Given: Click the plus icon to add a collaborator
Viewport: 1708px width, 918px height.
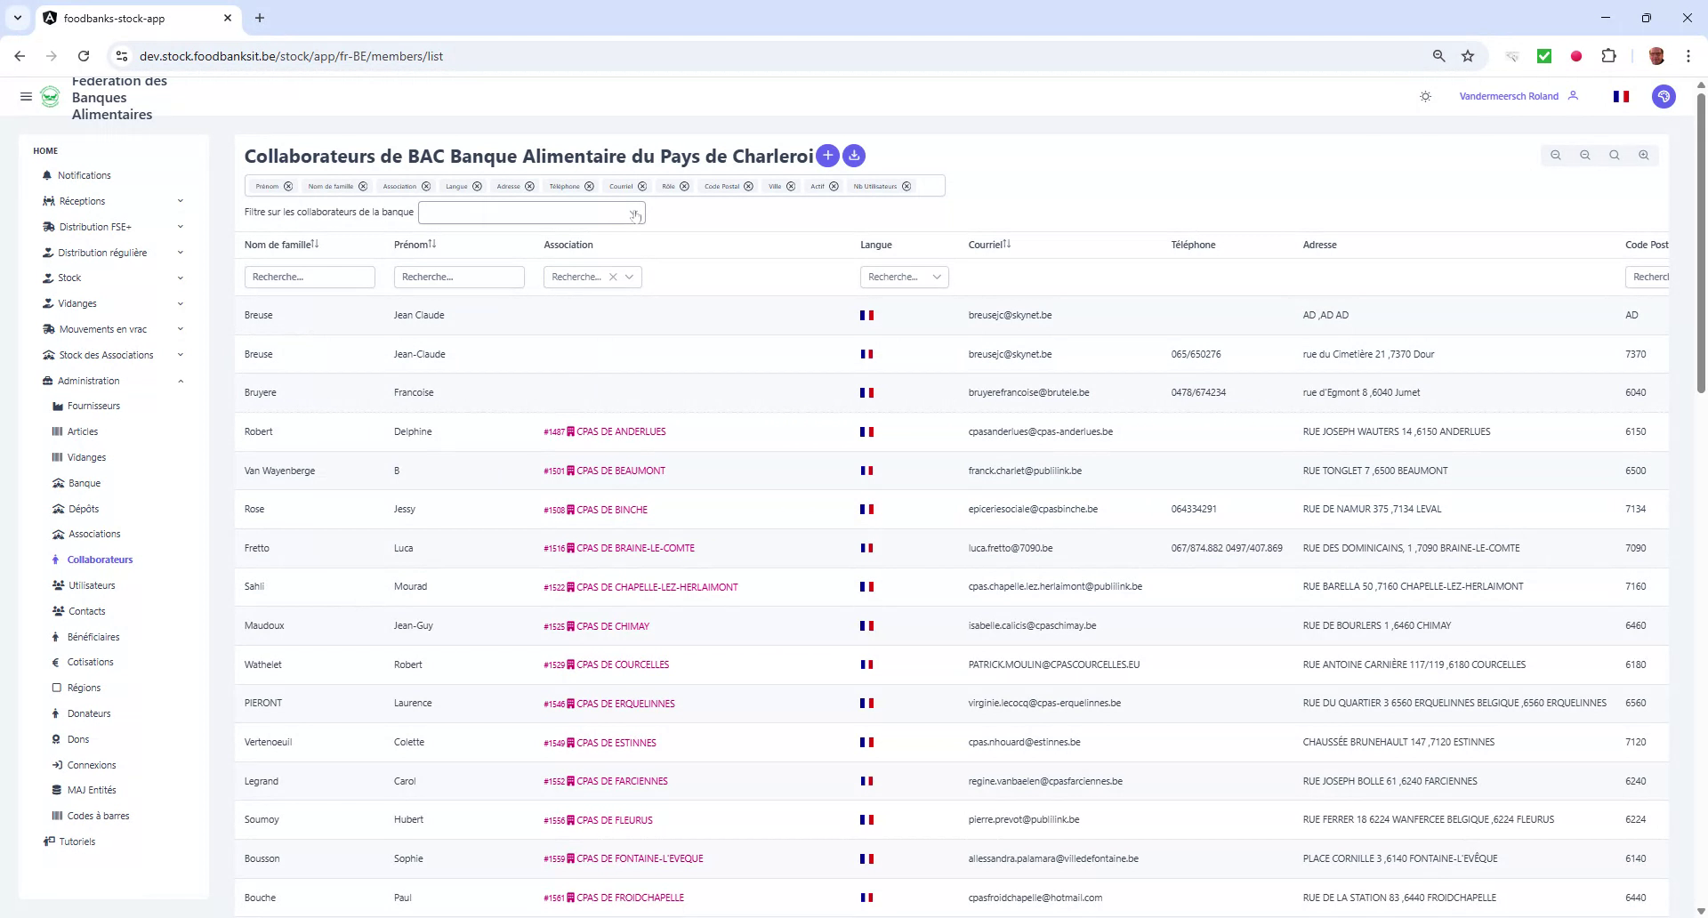Looking at the screenshot, I should point(826,156).
